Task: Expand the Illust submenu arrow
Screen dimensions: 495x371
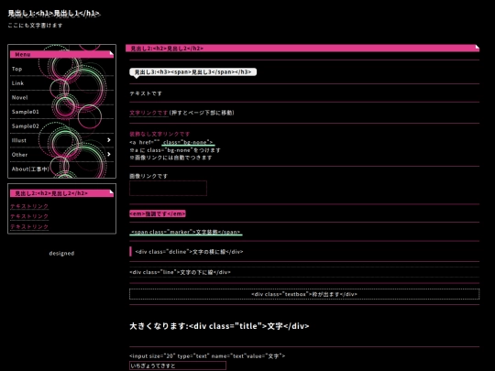Action: pyautogui.click(x=108, y=140)
